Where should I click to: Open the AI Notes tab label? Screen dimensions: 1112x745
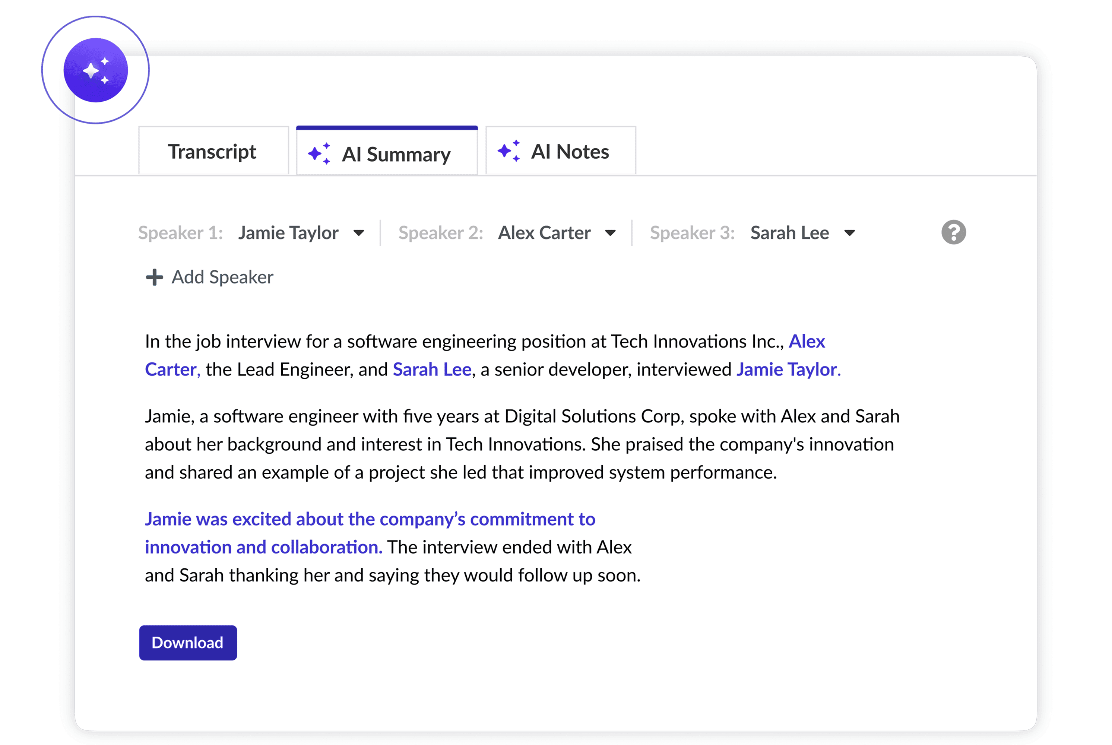pyautogui.click(x=570, y=152)
